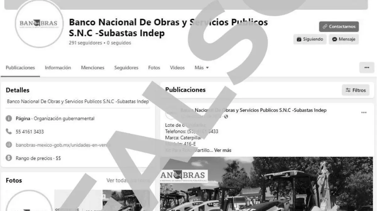Screen dimensions: 377x211
Task: Open the Menciones tab
Action: (93, 68)
